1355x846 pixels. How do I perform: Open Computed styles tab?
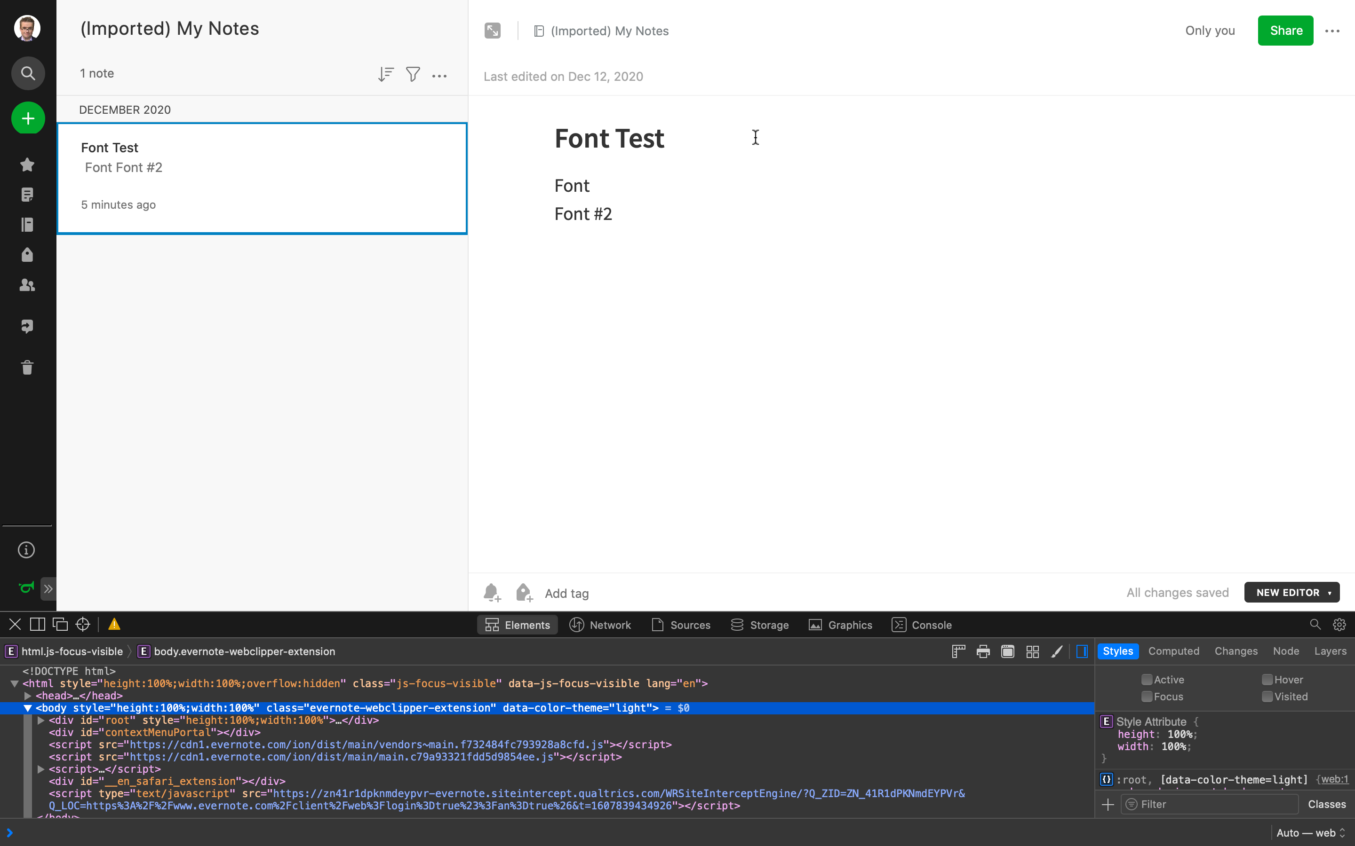tap(1173, 651)
